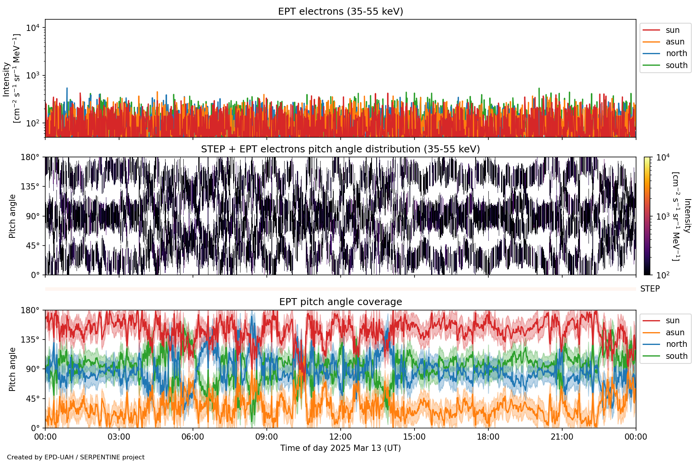The image size is (696, 464).
Task: Click the "Time of day 2025 Mar 13 (UT)" axis label
Action: (340, 448)
